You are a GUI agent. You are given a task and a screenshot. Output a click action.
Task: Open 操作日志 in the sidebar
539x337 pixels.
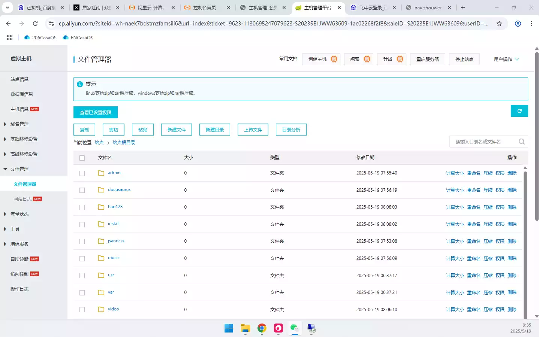click(x=19, y=289)
